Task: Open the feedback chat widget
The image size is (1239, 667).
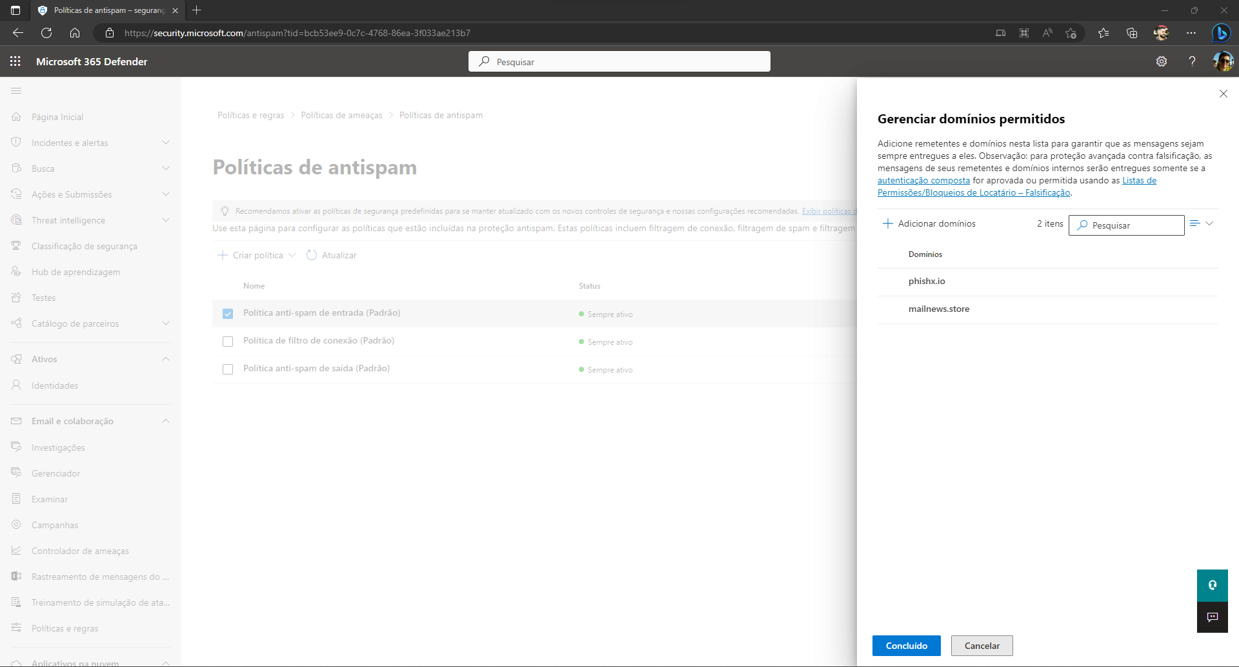Action: click(1213, 617)
